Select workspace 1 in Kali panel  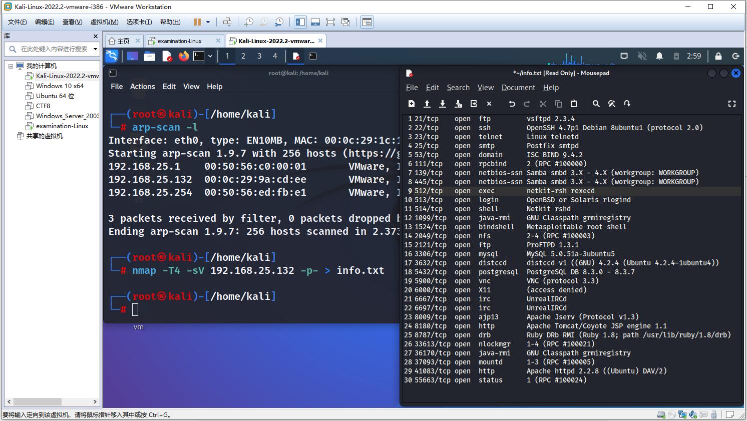click(x=227, y=56)
